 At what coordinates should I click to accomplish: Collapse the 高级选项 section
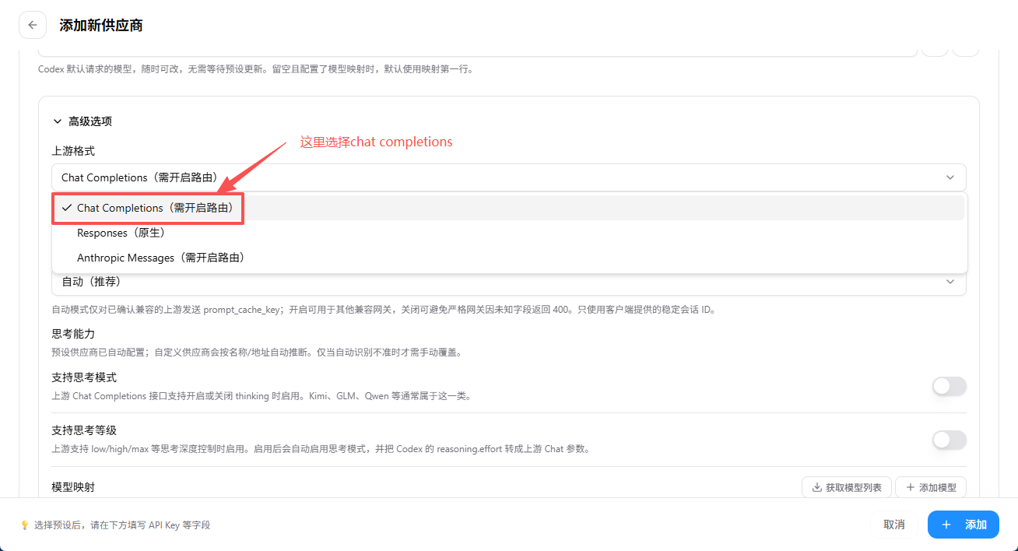click(x=82, y=121)
